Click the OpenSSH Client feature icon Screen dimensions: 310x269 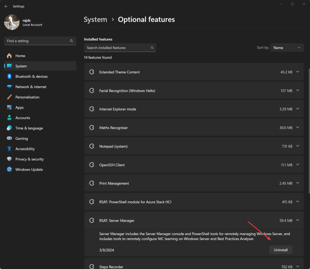click(x=91, y=165)
